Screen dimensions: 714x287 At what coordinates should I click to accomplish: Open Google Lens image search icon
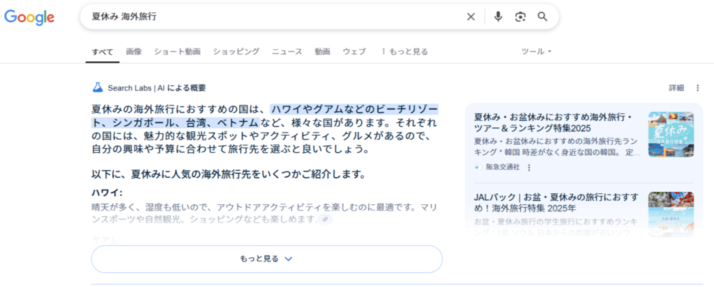click(x=520, y=17)
